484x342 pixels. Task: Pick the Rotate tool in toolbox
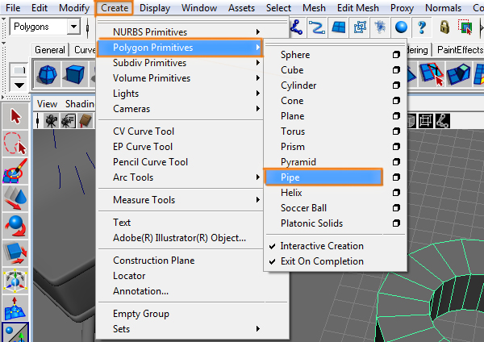[x=15, y=226]
